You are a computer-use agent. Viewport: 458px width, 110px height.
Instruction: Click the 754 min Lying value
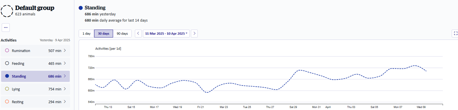coord(55,89)
